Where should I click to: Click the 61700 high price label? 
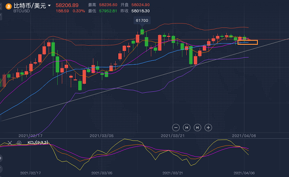coord(142,20)
